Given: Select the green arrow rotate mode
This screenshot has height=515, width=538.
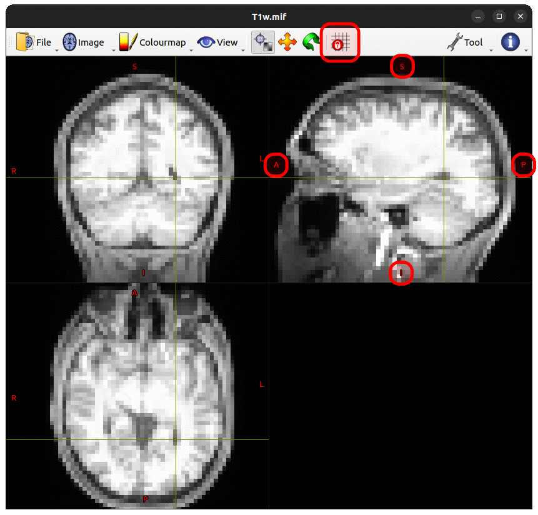Looking at the screenshot, I should click(x=311, y=42).
